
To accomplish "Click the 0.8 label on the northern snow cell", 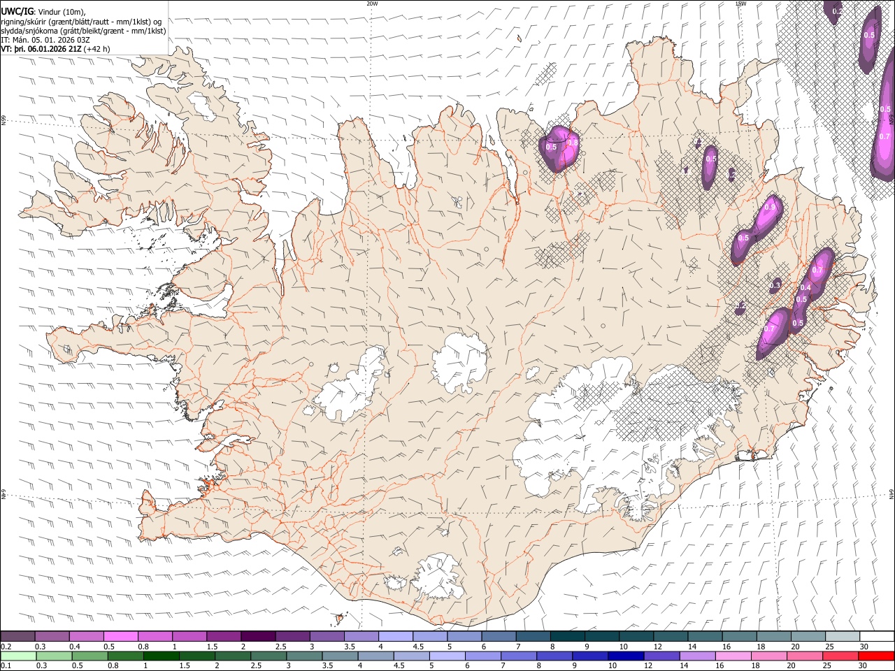I will point(573,143).
